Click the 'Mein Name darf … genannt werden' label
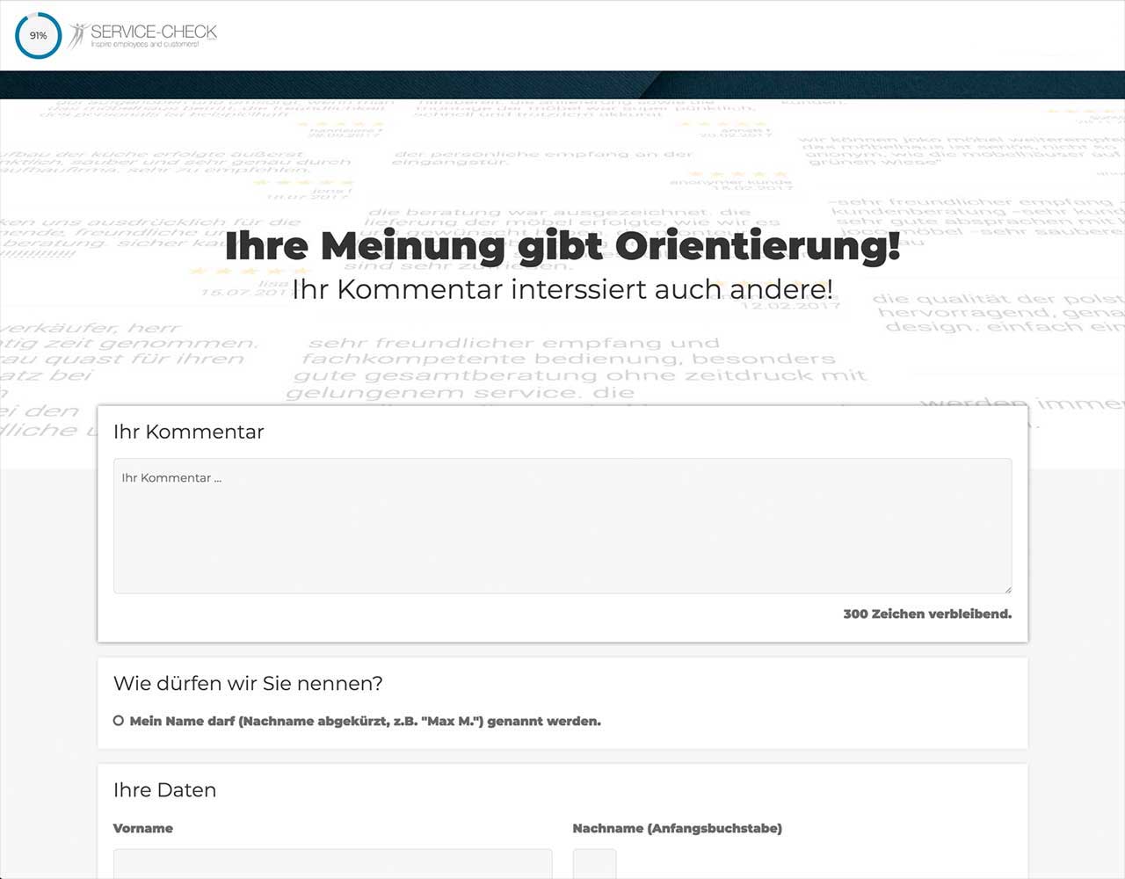 [x=365, y=721]
